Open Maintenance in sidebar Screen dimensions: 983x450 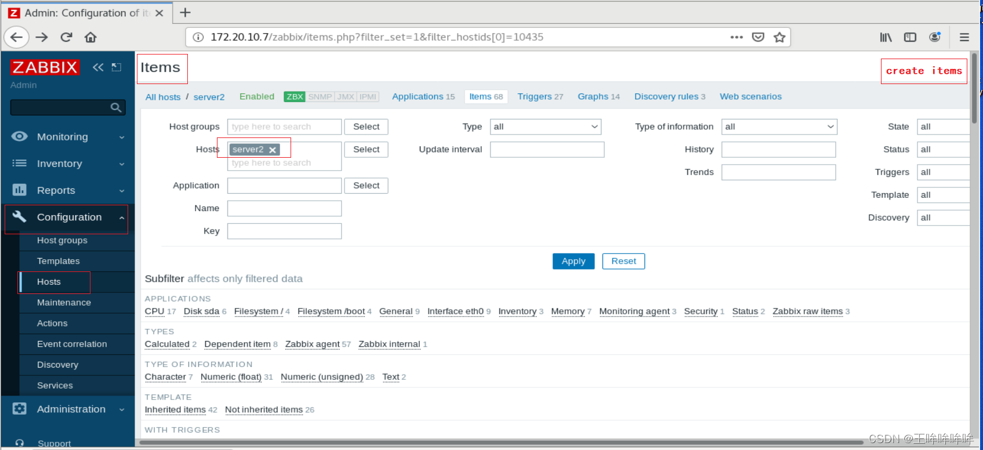point(64,303)
